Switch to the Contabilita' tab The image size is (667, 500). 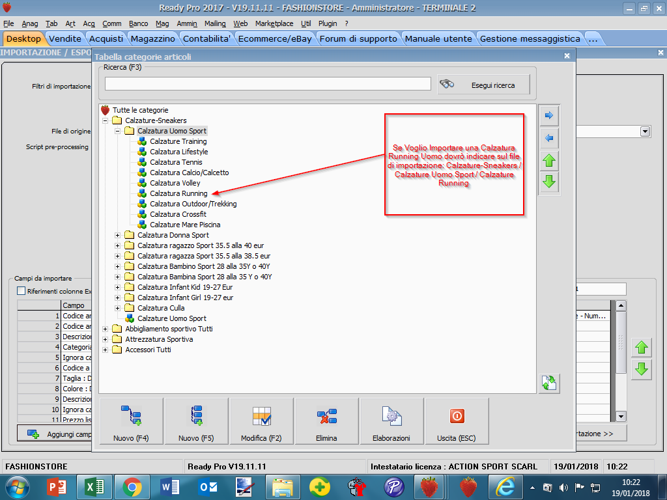coord(206,38)
